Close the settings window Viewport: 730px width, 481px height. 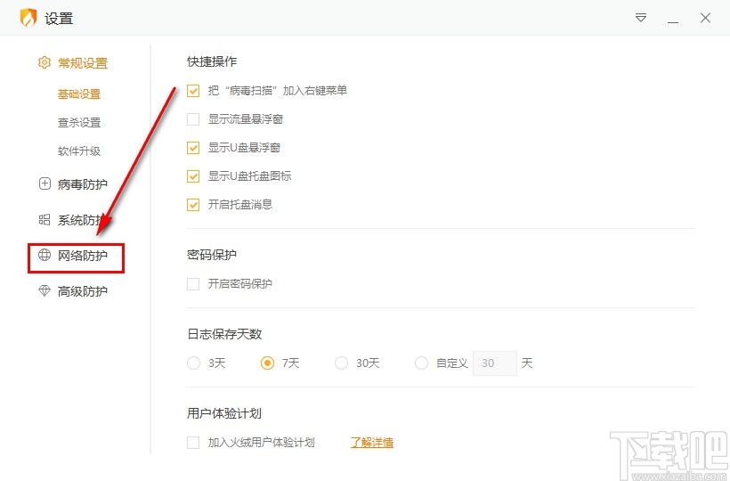point(705,18)
